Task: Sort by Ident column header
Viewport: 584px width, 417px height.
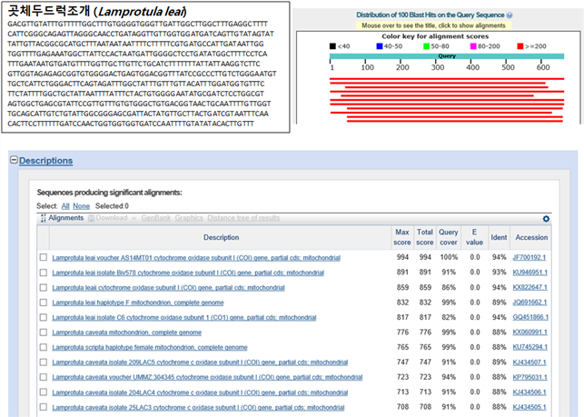Action: click(x=499, y=237)
